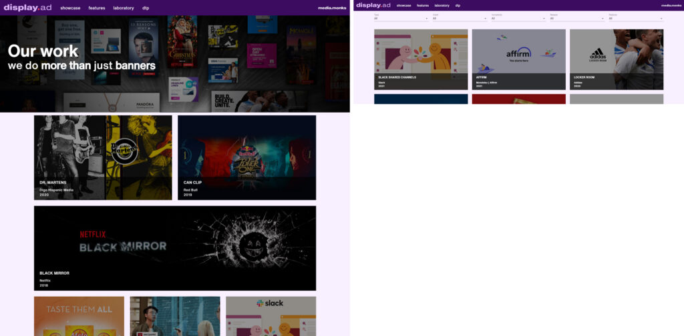Open the Type filter dropdown
The height and width of the screenshot is (336, 684).
click(x=401, y=19)
